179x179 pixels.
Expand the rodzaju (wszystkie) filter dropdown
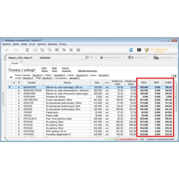59,75
